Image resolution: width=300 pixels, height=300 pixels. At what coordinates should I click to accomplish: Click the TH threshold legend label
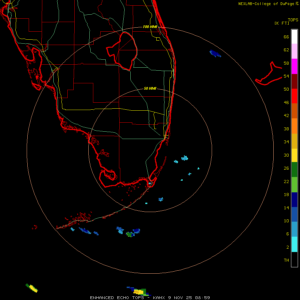click(286, 260)
